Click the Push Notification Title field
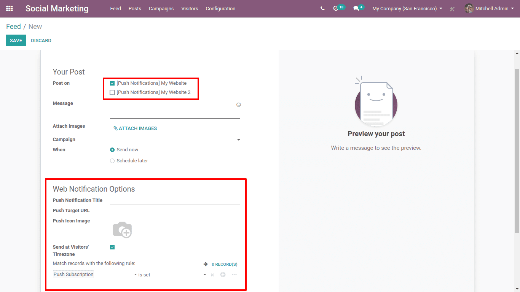 click(175, 200)
